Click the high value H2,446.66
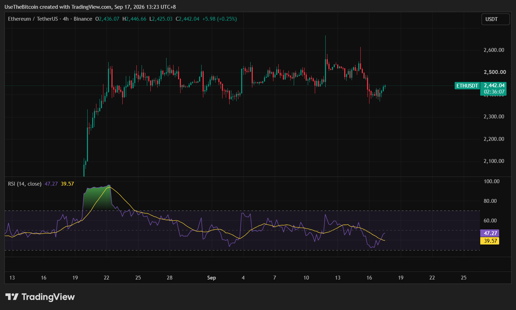 tap(134, 19)
